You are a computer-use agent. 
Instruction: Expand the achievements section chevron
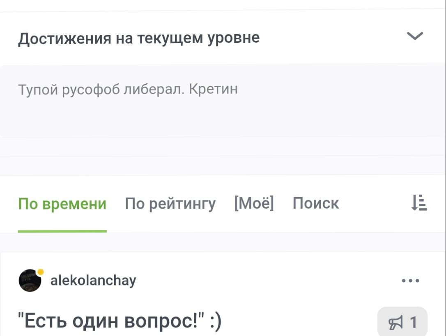tap(415, 37)
